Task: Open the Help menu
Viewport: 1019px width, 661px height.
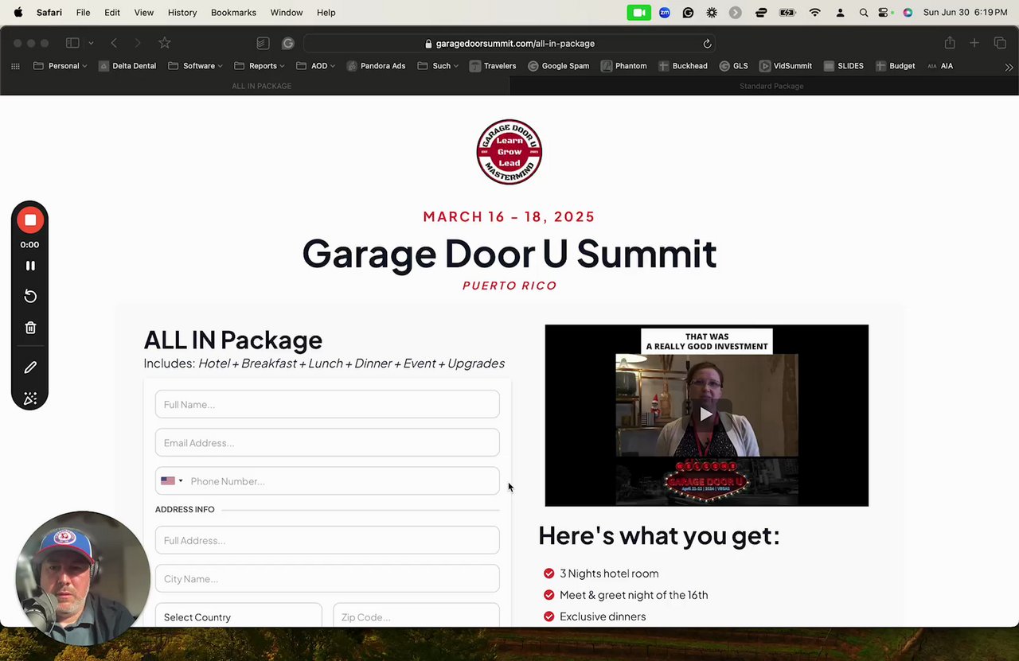Action: click(326, 13)
